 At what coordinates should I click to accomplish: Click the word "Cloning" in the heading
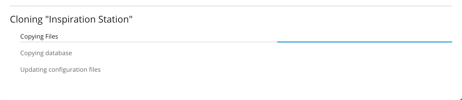click(x=26, y=20)
